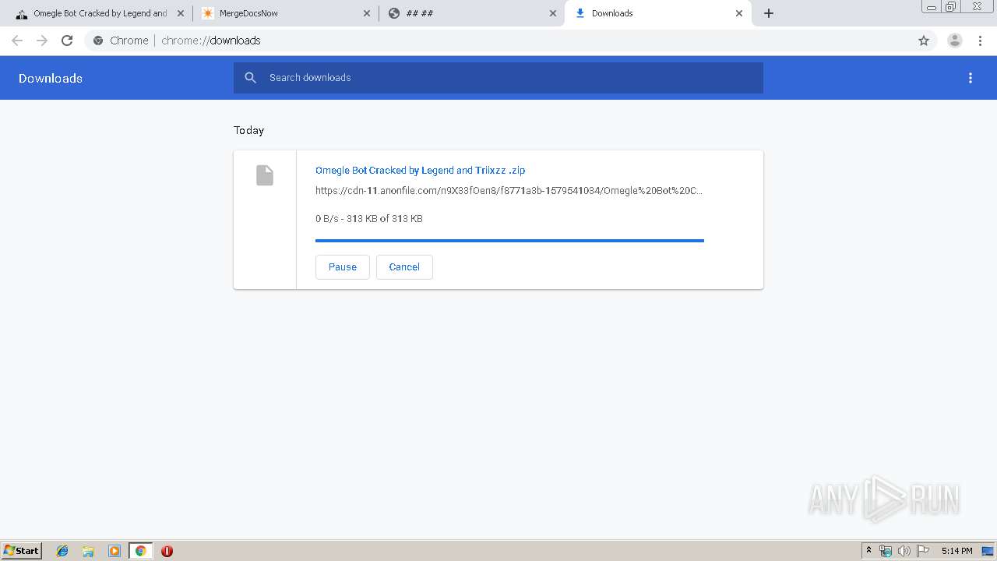The height and width of the screenshot is (561, 997).
Task: Open the Omegle Bot Cracked zip file link
Action: [x=420, y=170]
